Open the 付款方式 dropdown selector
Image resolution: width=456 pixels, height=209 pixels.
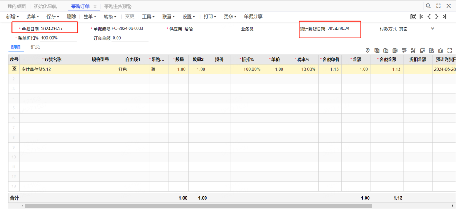[x=432, y=29]
